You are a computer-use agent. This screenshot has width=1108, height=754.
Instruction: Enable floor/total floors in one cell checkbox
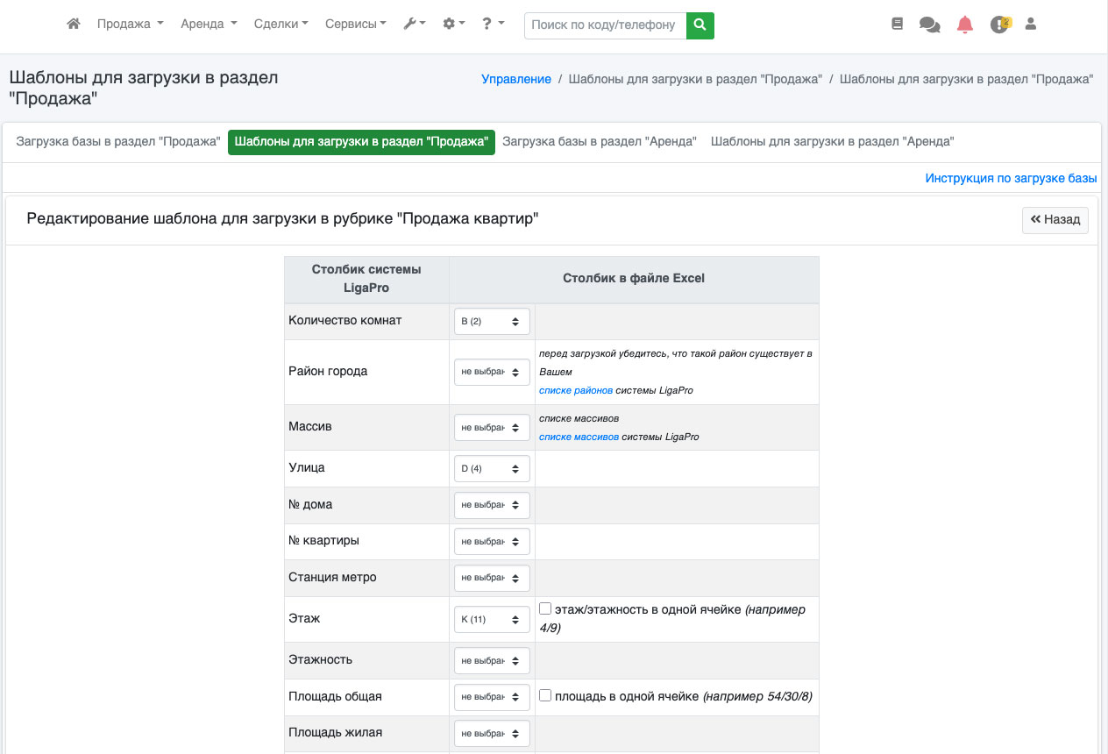(x=545, y=608)
